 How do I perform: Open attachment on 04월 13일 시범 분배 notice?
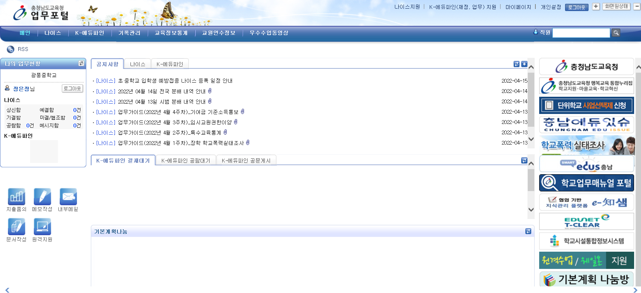click(x=210, y=101)
